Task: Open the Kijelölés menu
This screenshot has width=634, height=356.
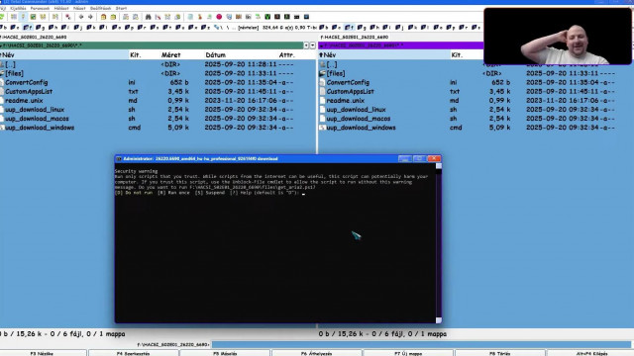Action: pyautogui.click(x=18, y=8)
